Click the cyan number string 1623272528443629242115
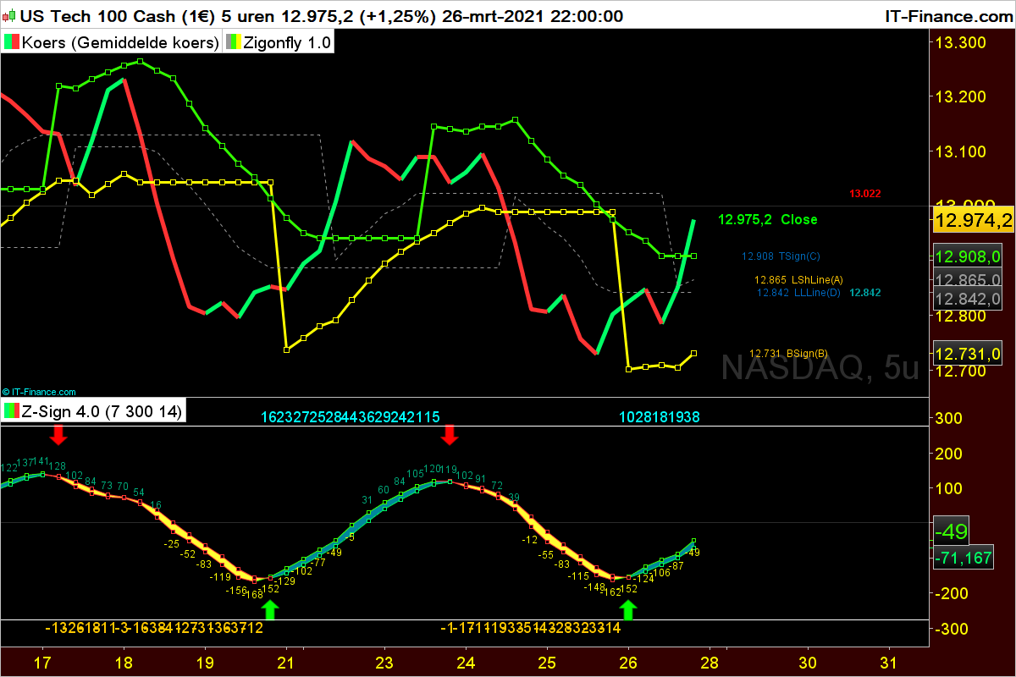Image resolution: width=1016 pixels, height=677 pixels. (351, 417)
